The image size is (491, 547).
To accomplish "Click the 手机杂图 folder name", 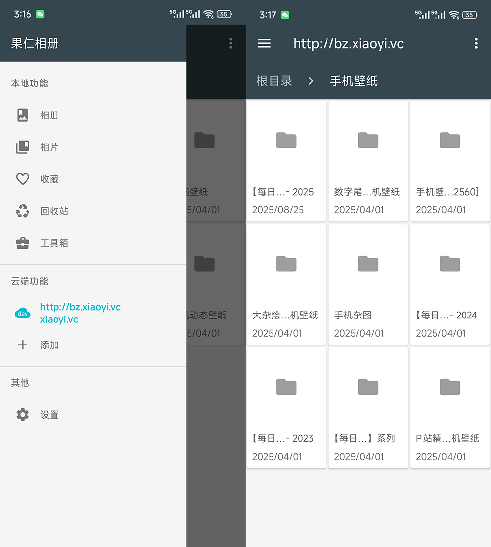I will pos(353,315).
